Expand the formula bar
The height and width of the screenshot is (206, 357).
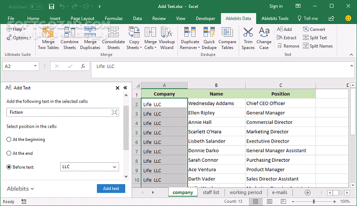click(352, 66)
